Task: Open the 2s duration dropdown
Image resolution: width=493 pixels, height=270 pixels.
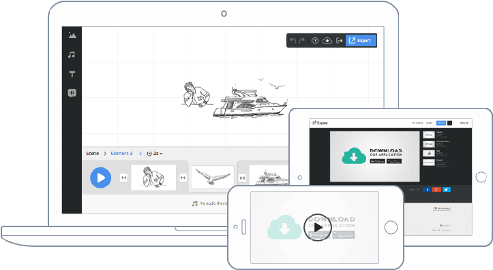Action: pyautogui.click(x=155, y=154)
